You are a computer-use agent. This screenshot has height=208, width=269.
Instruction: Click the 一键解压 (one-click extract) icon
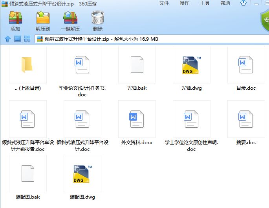pyautogui.click(x=70, y=18)
